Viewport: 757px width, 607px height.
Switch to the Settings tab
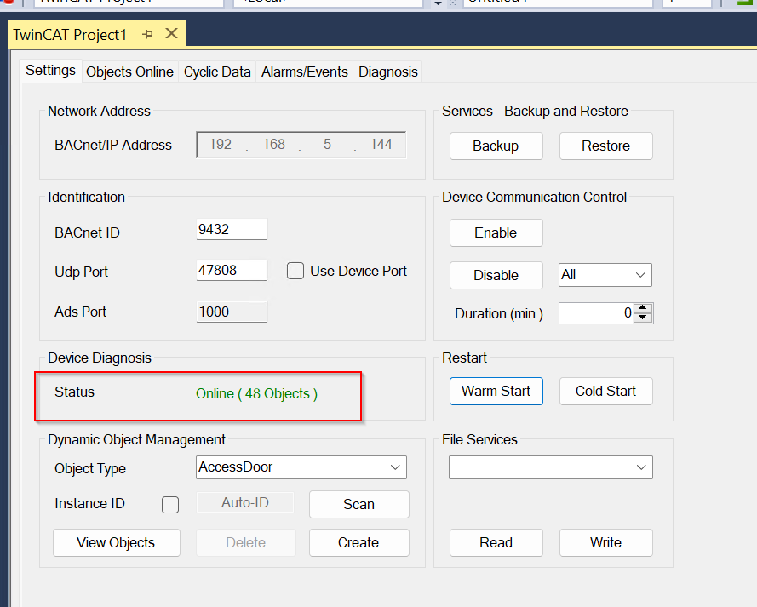(x=51, y=71)
